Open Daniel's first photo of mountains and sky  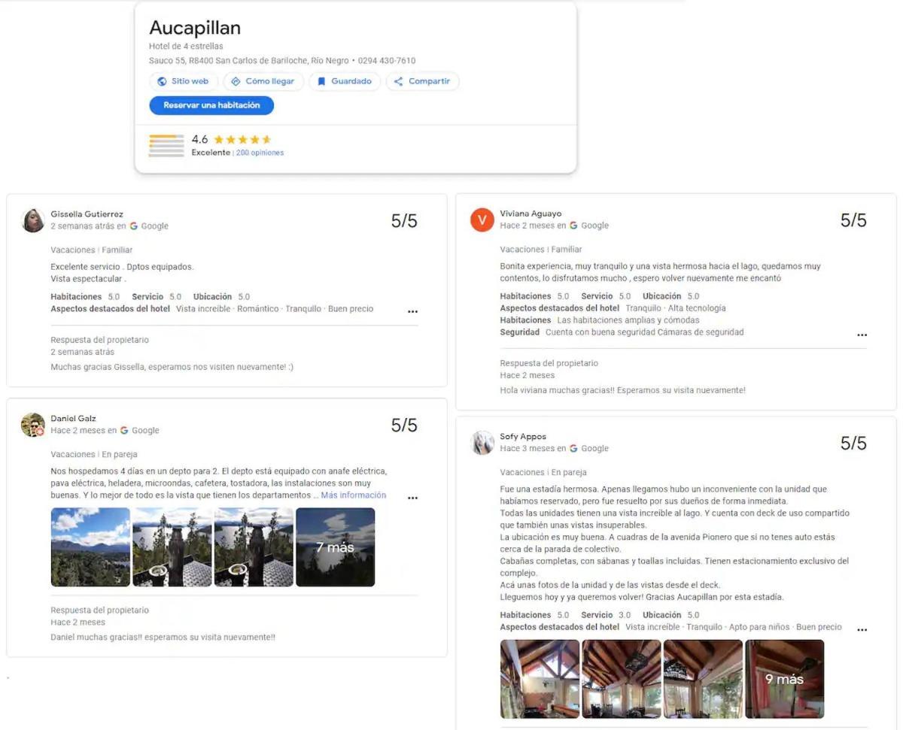tap(90, 547)
